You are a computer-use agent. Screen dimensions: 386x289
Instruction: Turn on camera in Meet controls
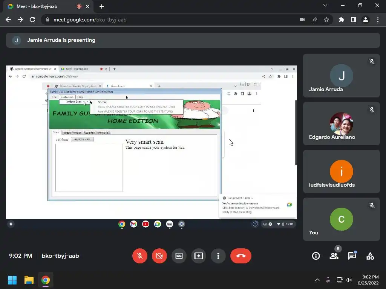click(159, 256)
